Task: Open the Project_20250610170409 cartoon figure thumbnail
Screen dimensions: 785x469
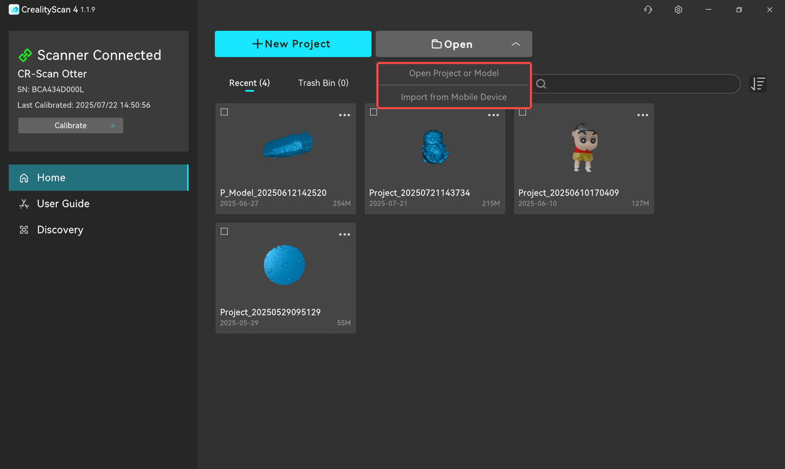Action: point(584,148)
